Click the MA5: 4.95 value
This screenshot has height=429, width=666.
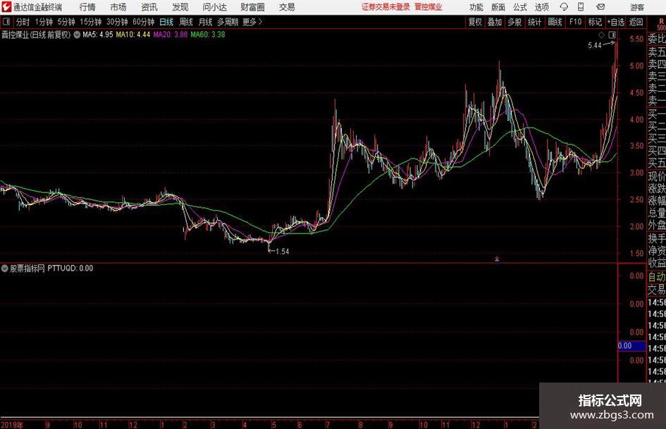coord(98,35)
